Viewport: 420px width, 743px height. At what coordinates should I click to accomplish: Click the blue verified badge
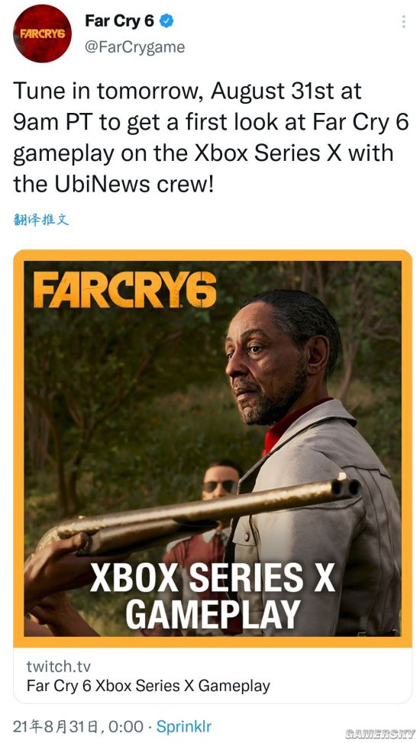[166, 21]
